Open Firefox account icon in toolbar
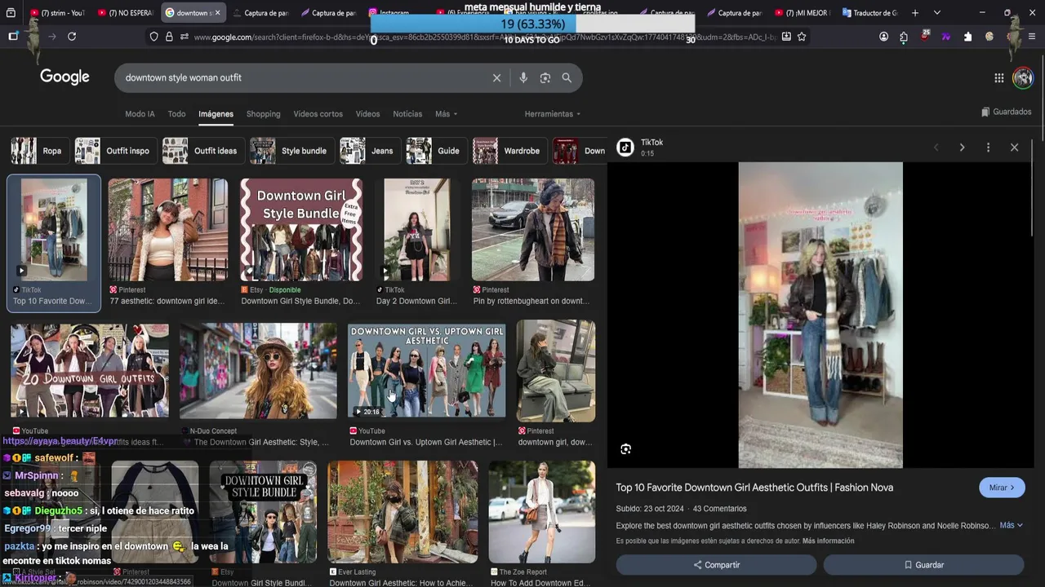The width and height of the screenshot is (1045, 587). (x=883, y=37)
